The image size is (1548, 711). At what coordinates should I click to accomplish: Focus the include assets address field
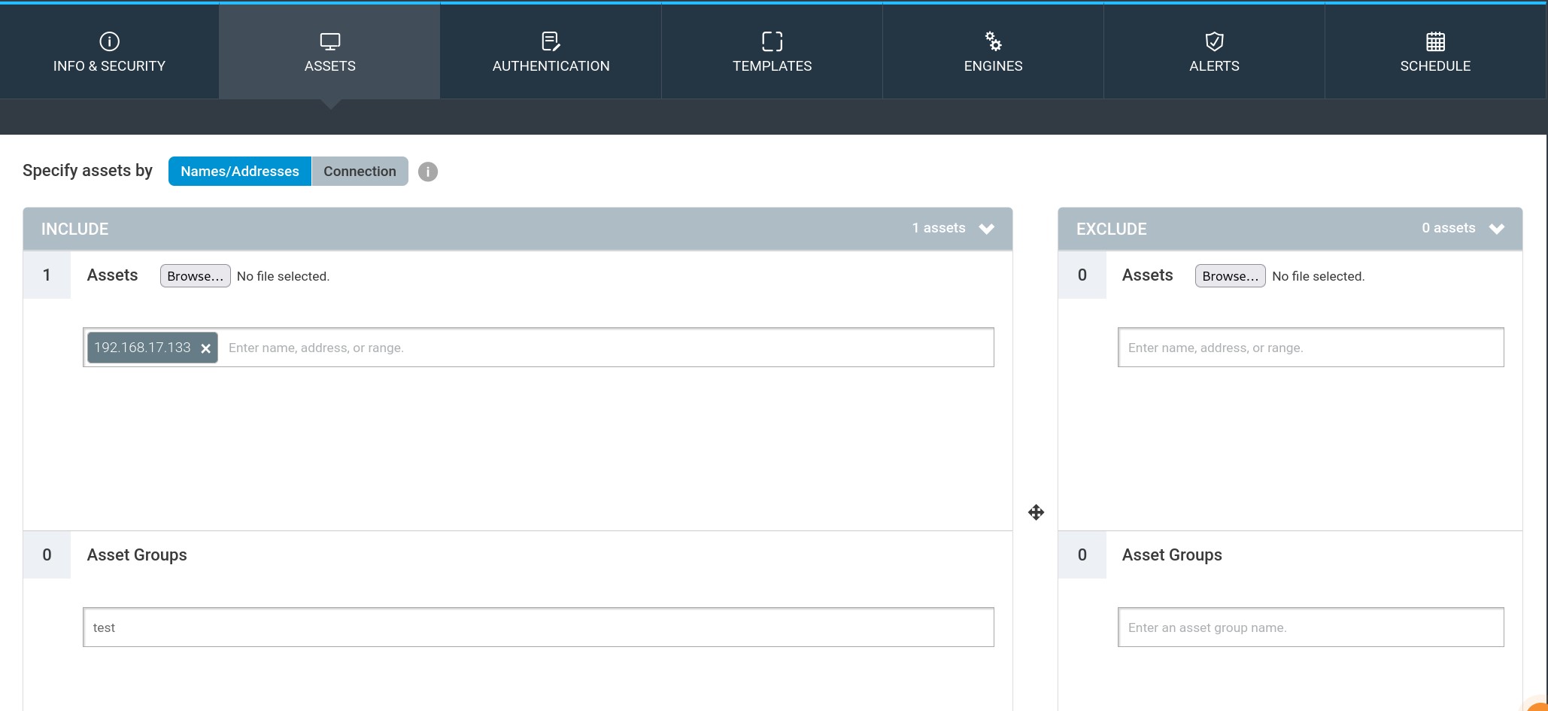602,348
